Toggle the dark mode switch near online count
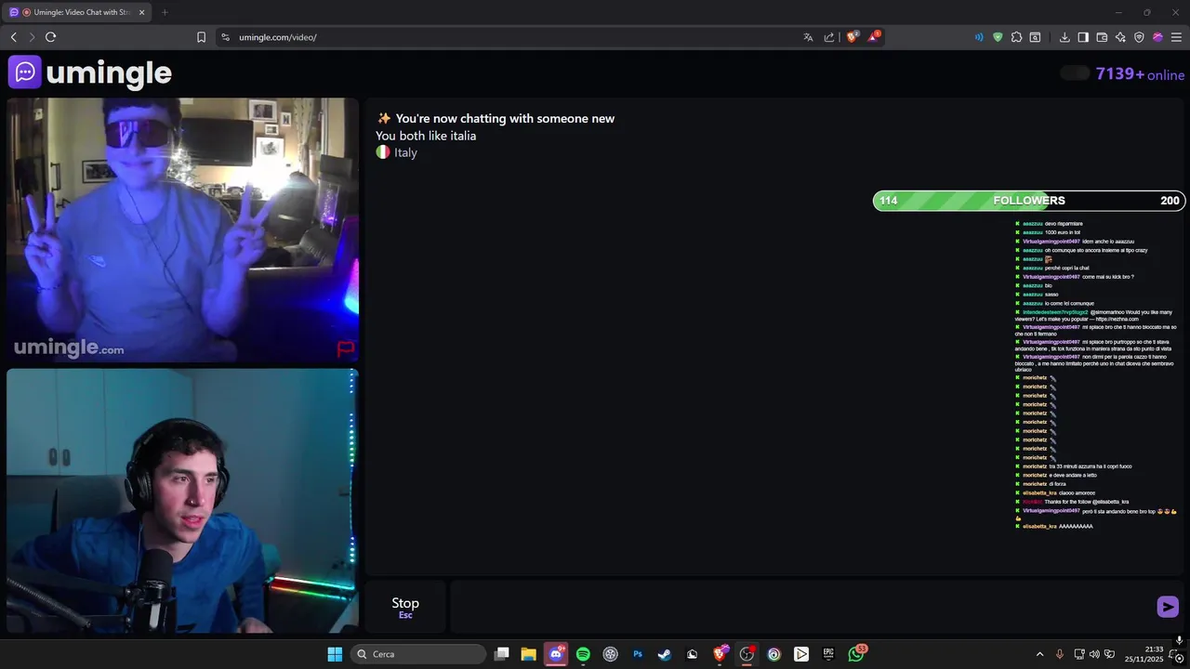1190x669 pixels. click(x=1075, y=73)
